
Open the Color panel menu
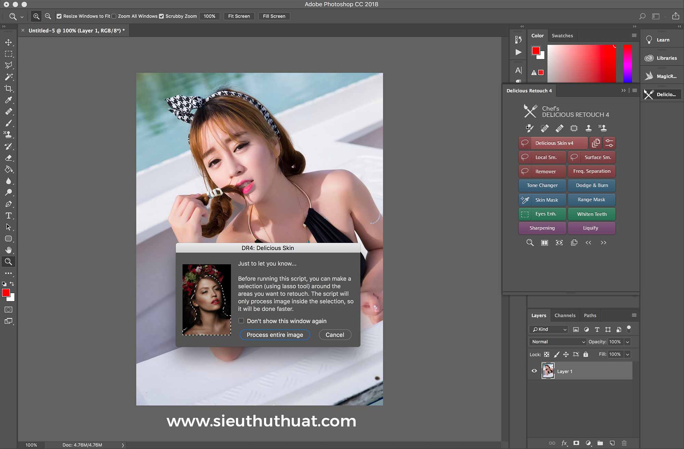click(634, 35)
